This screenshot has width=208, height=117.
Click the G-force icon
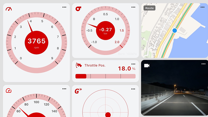tap(78, 91)
